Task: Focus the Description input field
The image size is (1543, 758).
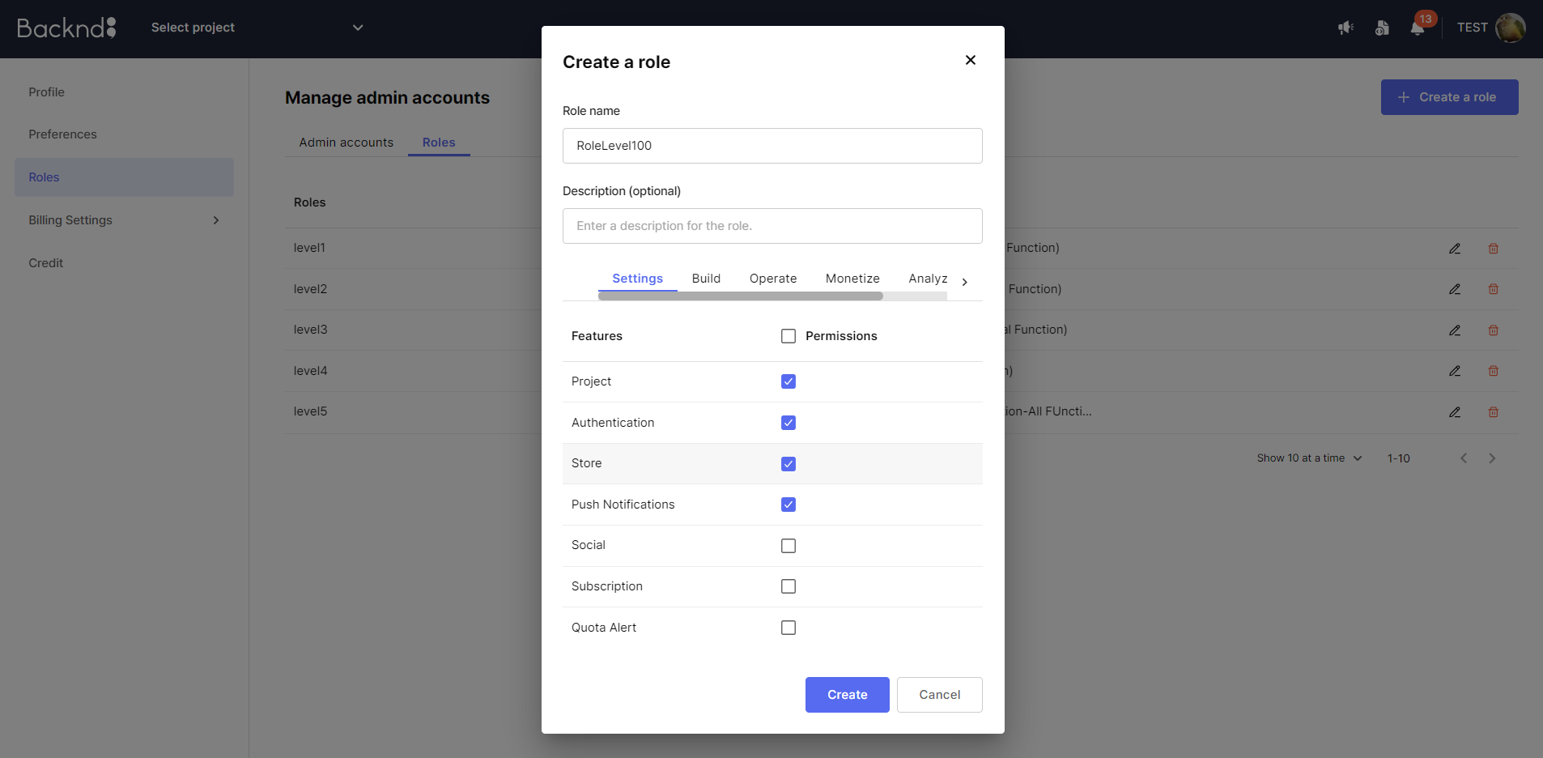Action: point(772,226)
